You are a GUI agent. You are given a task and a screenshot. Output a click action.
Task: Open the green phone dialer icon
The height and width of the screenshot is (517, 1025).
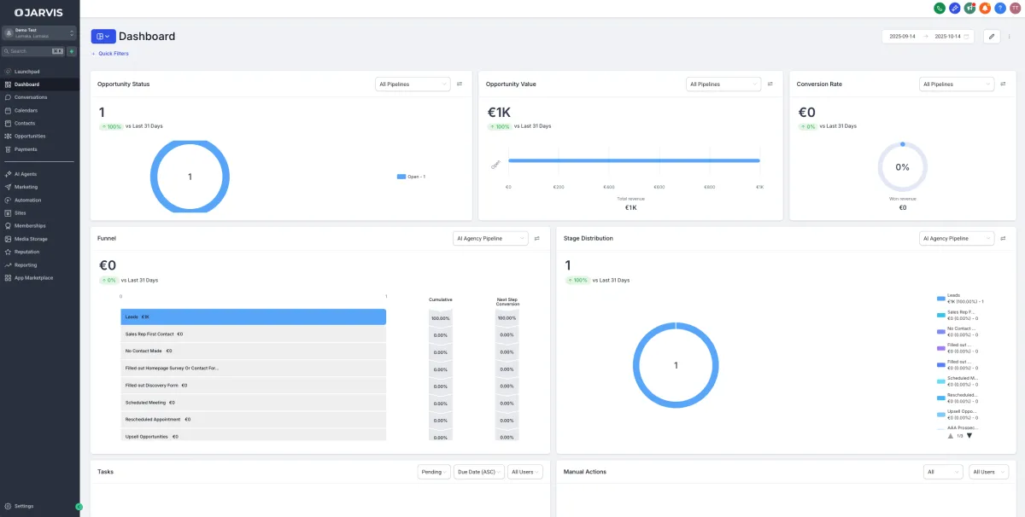pyautogui.click(x=940, y=8)
